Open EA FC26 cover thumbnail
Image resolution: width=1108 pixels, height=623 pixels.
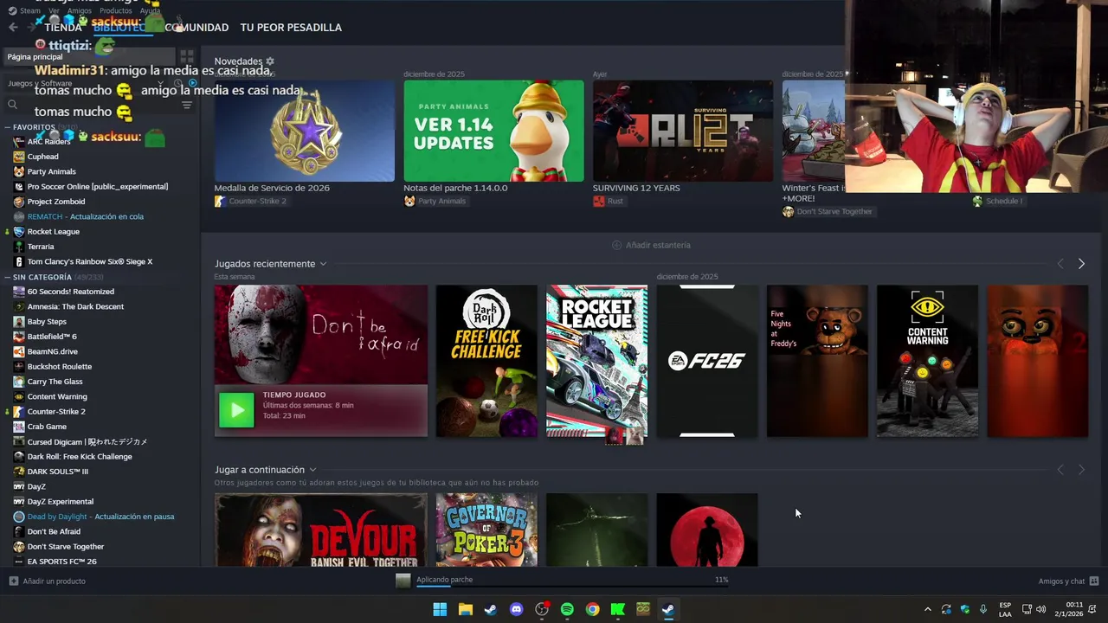tap(707, 361)
